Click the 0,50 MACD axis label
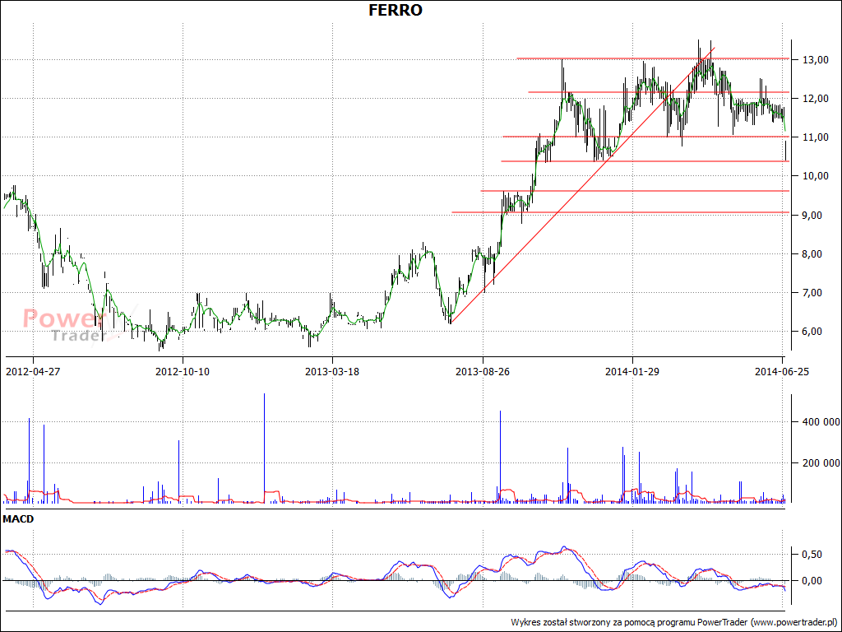Image resolution: width=842 pixels, height=632 pixels. (x=813, y=555)
